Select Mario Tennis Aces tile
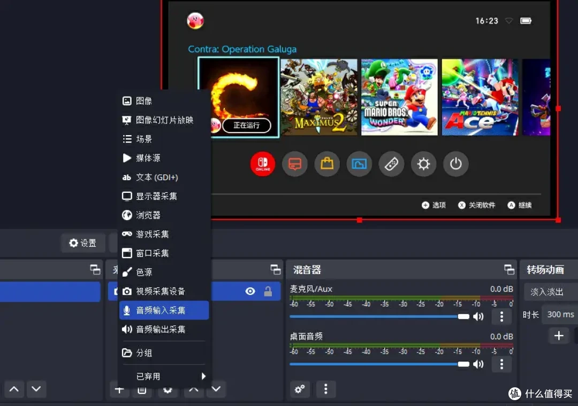The height and width of the screenshot is (406, 578). pyautogui.click(x=480, y=97)
